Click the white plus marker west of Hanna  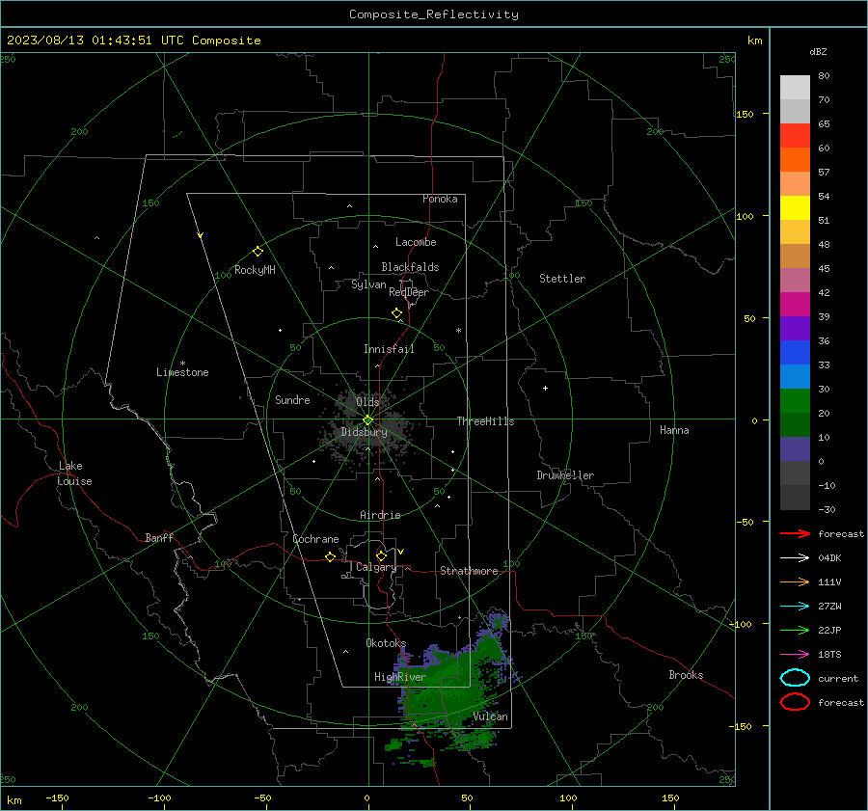point(545,388)
